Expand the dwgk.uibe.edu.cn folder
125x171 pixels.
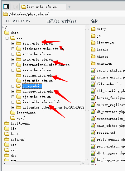click(13, 59)
